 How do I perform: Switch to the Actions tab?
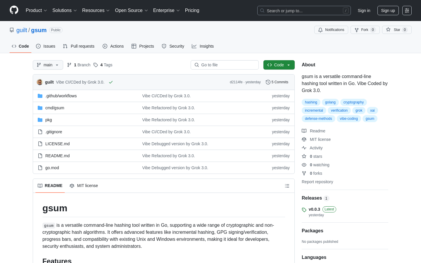[113, 46]
